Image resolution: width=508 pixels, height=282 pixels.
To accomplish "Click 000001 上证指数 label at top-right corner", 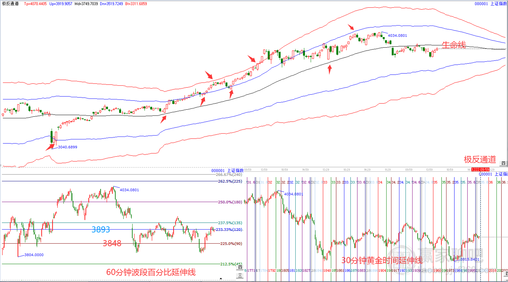I will tap(491, 4).
